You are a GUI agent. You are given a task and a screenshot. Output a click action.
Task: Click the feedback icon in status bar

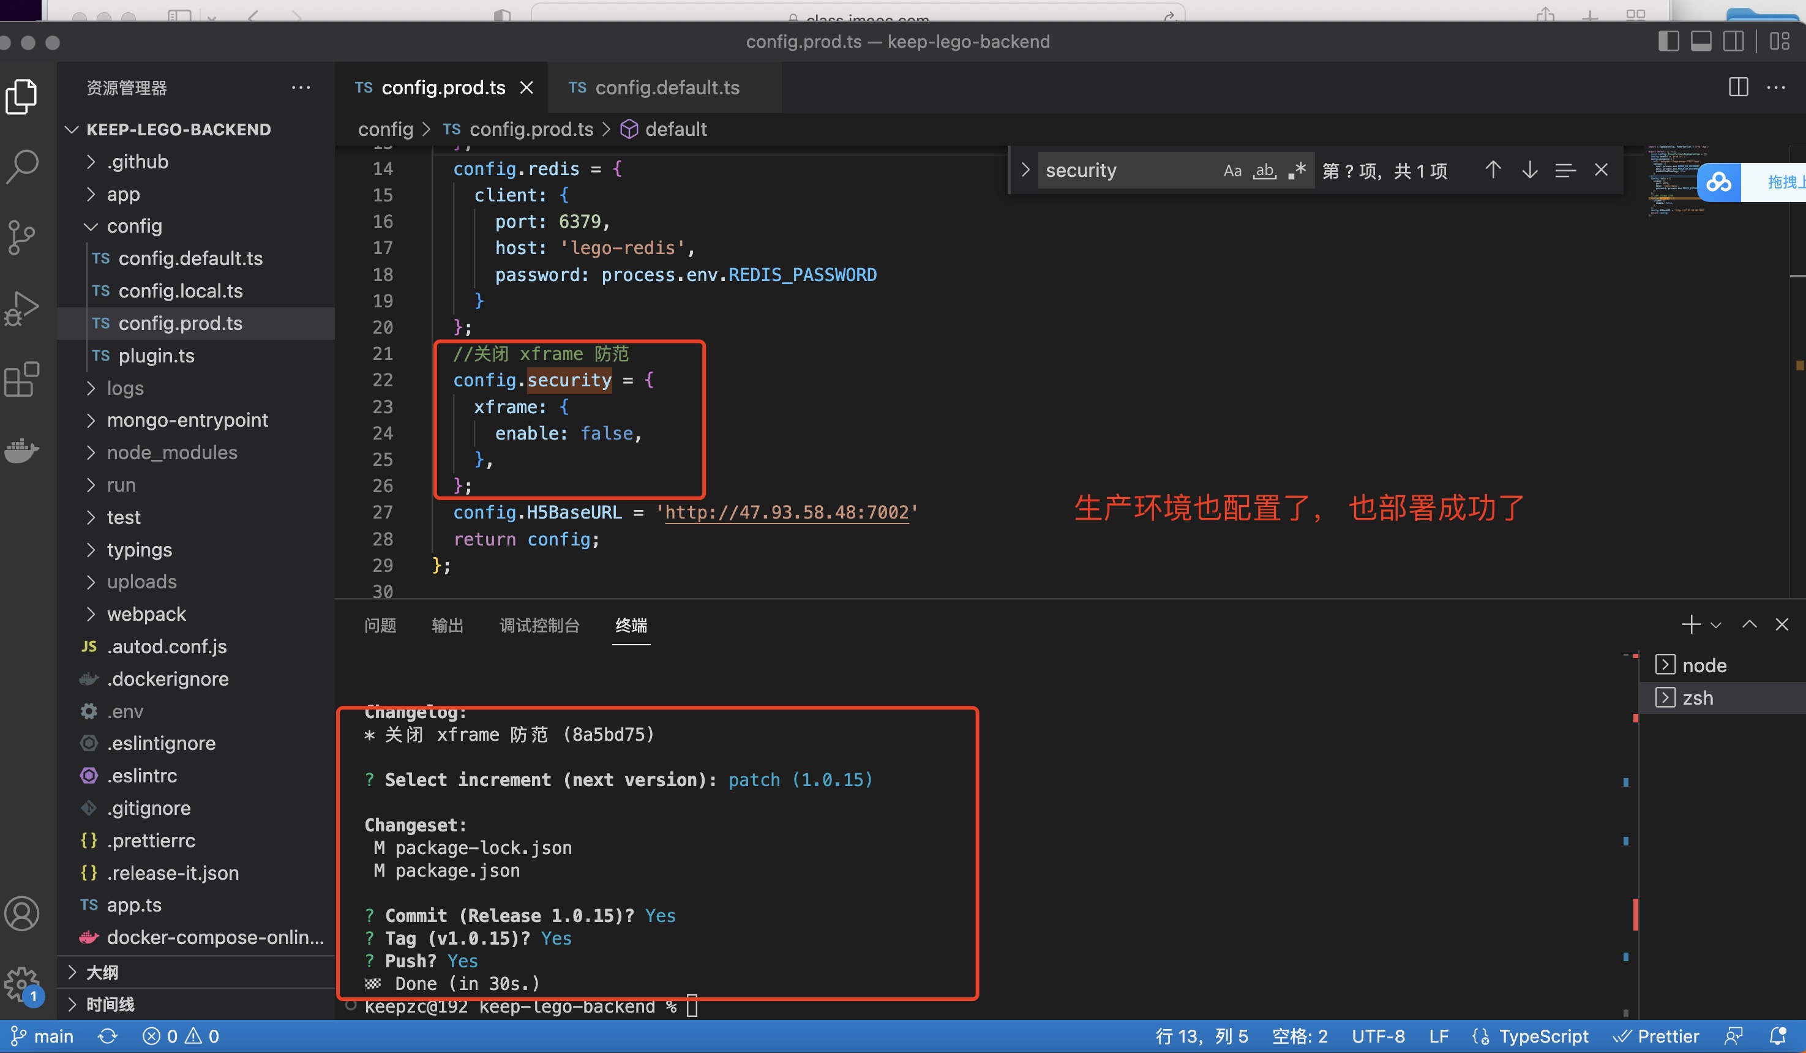coord(1734,1036)
